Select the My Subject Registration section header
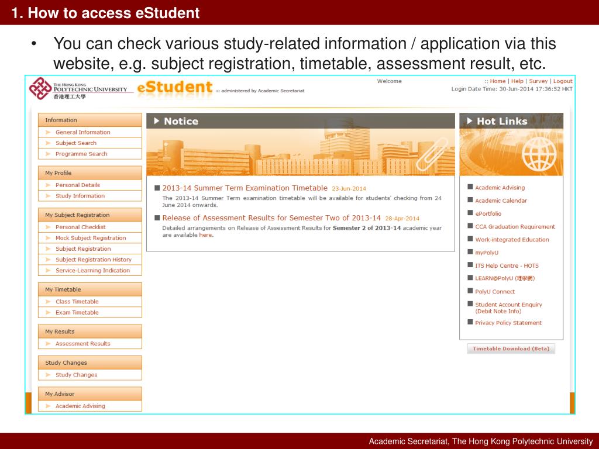Image resolution: width=599 pixels, height=449 pixels. click(89, 215)
